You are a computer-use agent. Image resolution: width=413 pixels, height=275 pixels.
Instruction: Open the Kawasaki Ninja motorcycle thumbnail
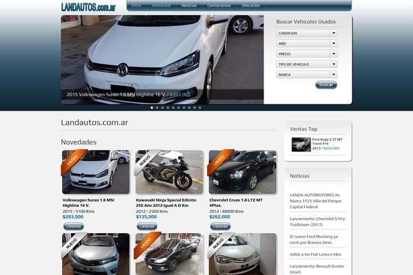click(x=169, y=172)
